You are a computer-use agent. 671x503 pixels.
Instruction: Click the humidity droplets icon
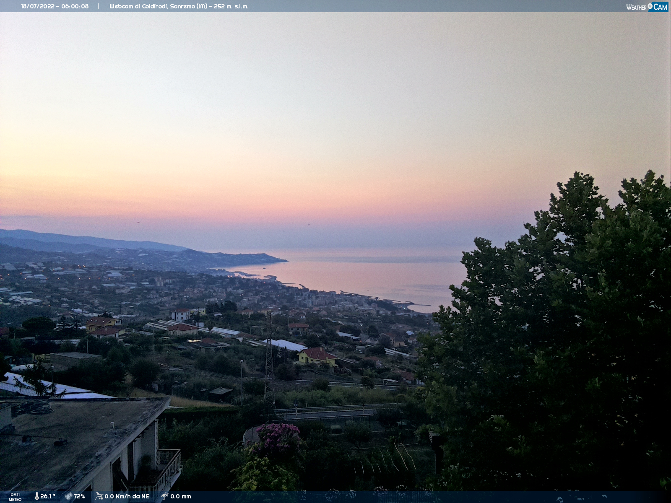(68, 496)
